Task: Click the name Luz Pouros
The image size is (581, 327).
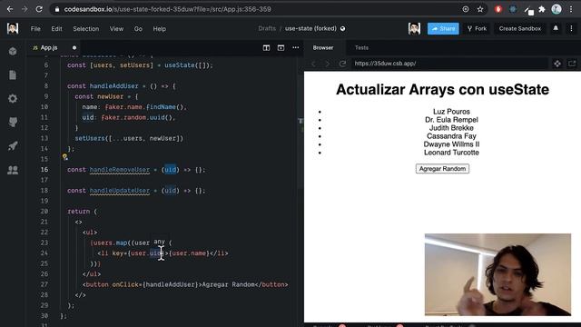Action: coord(451,112)
